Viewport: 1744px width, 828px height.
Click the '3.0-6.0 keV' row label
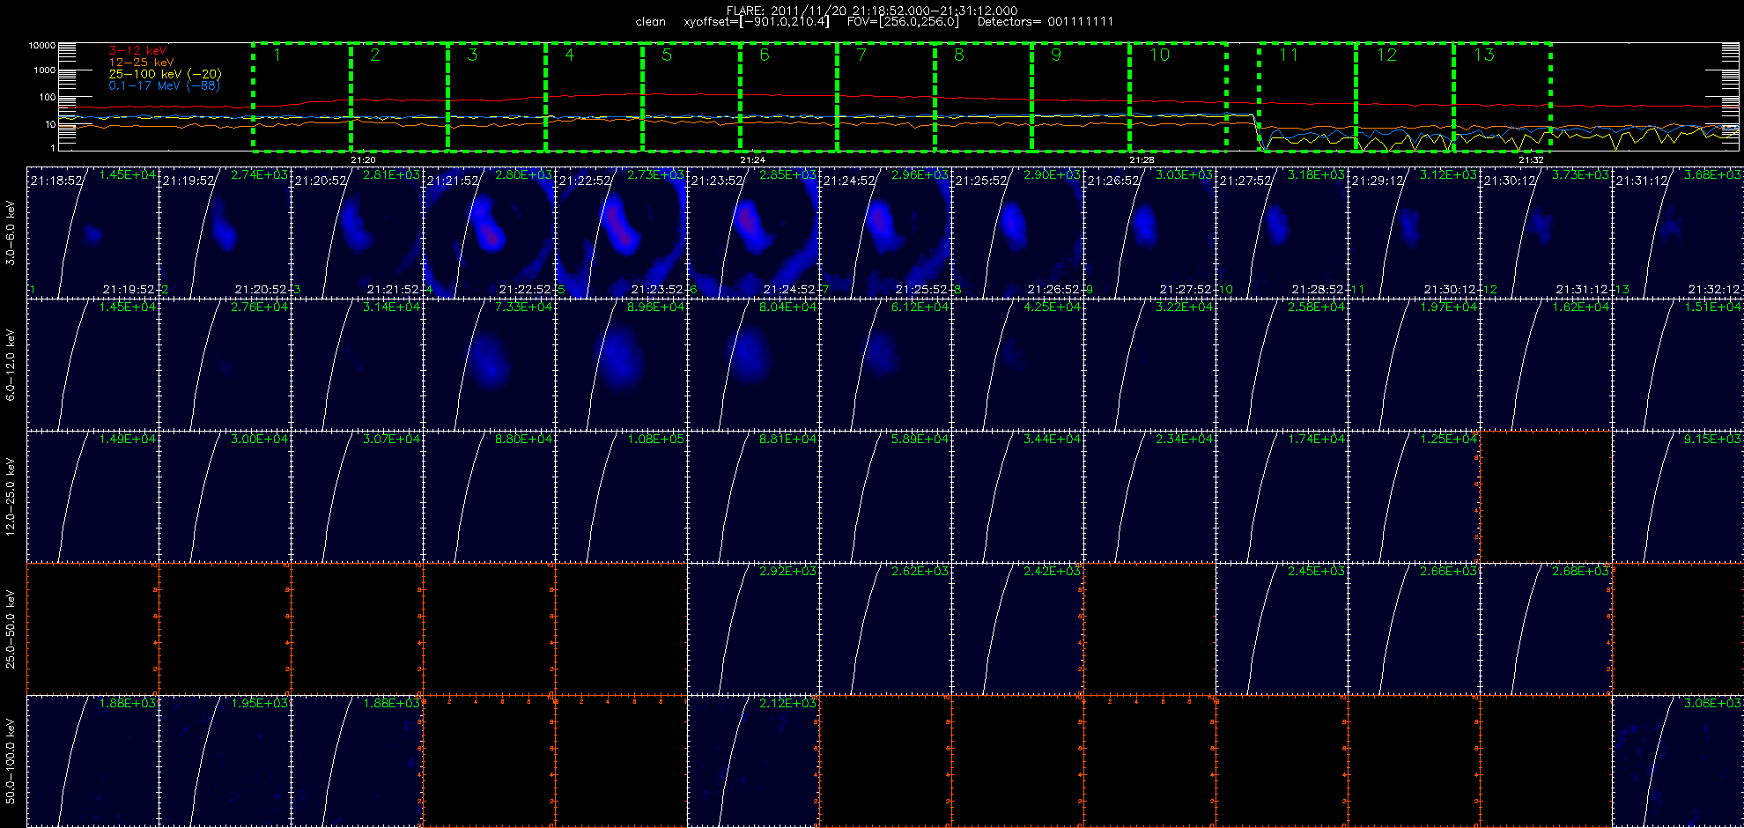[11, 233]
